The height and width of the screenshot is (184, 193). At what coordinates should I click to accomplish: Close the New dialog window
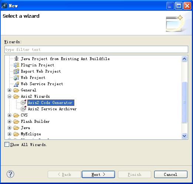(187, 6)
